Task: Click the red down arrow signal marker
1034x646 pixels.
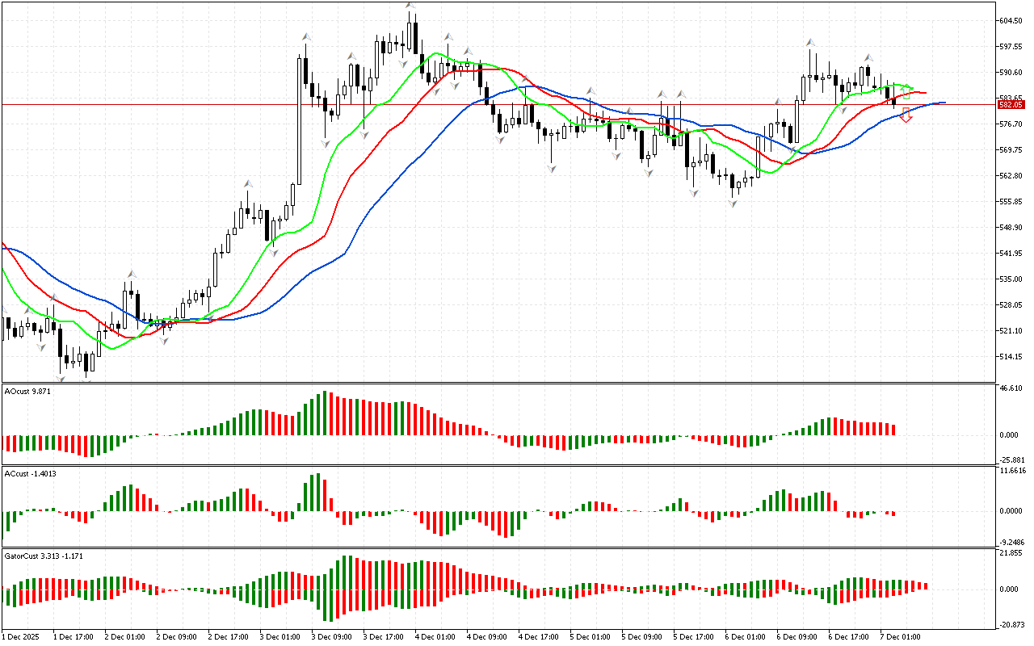Action: (906, 115)
